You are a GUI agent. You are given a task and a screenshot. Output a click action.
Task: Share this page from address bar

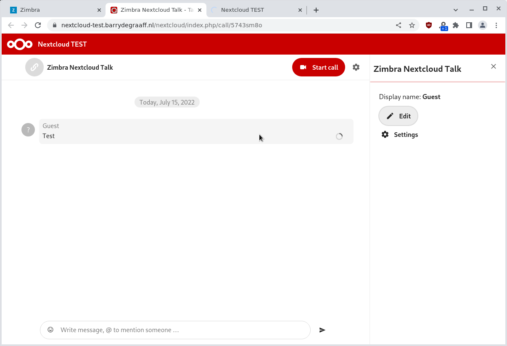pos(399,25)
